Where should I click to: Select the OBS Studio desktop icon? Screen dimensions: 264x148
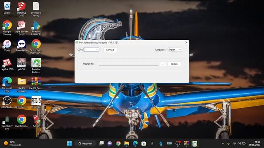(7, 102)
